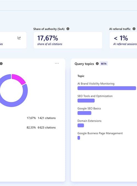Open the trend chart icon in the left card
Viewport: 137px width, 186px height.
pos(19,38)
